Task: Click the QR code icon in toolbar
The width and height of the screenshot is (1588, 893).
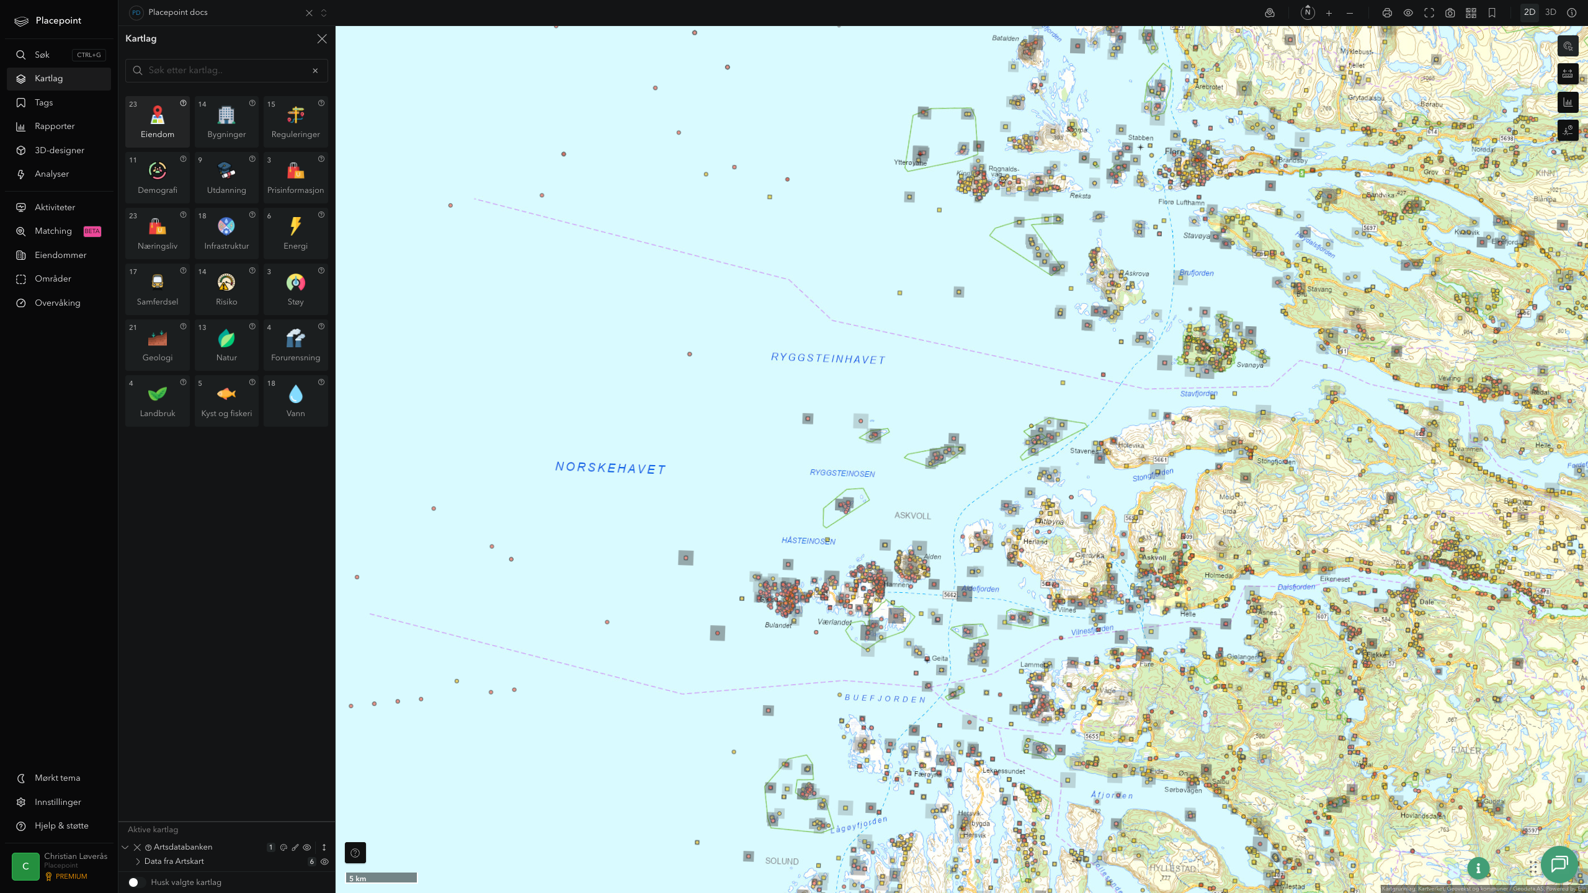Action: point(1471,13)
